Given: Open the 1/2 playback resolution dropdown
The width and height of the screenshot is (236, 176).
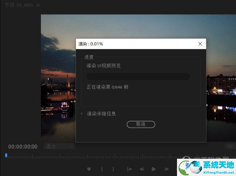Looking at the screenshot, I should pyautogui.click(x=229, y=146).
